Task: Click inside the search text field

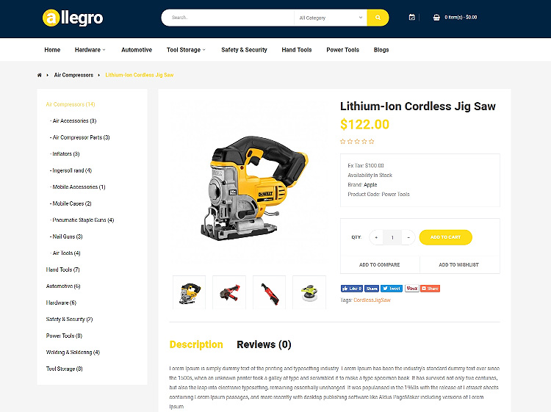Action: (x=228, y=18)
